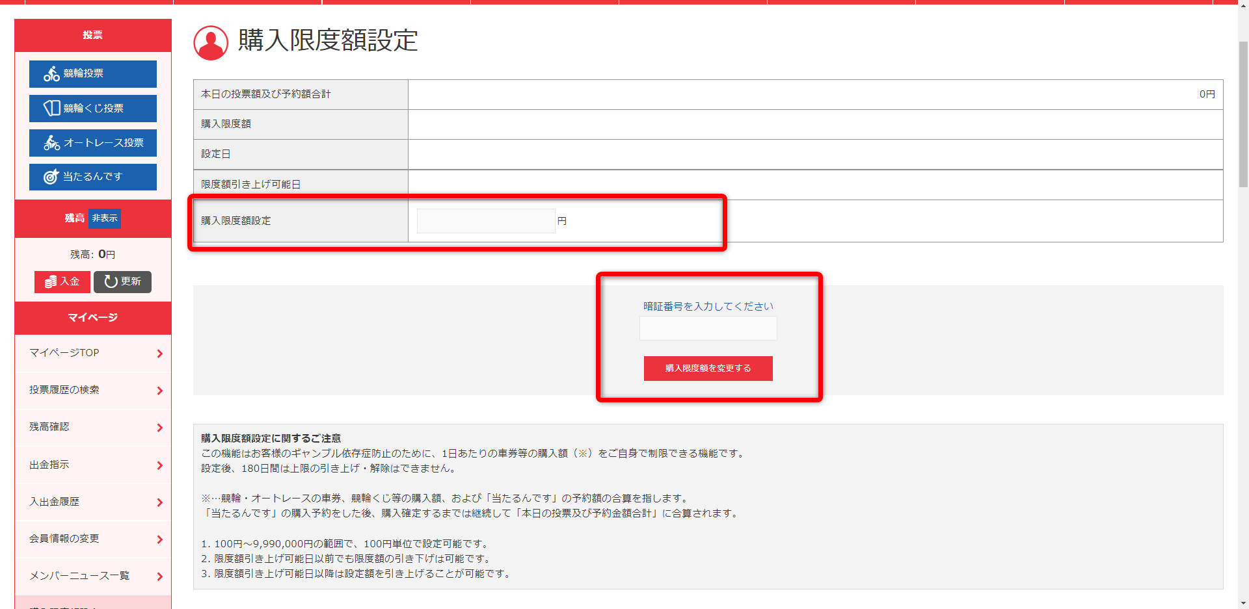Viewport: 1249px width, 609px height.
Task: Click the motorcycle icon for オートレース投票
Action: point(51,143)
